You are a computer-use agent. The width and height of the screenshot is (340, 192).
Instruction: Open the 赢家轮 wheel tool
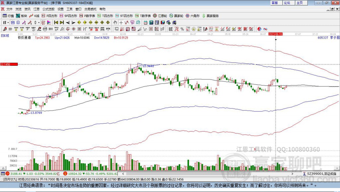(176, 16)
